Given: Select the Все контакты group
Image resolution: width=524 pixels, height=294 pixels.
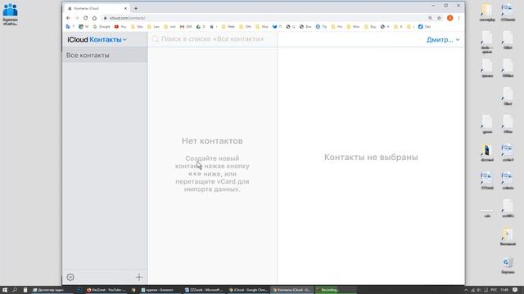Looking at the screenshot, I should 105,55.
